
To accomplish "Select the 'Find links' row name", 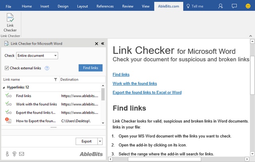I will (24, 96).
